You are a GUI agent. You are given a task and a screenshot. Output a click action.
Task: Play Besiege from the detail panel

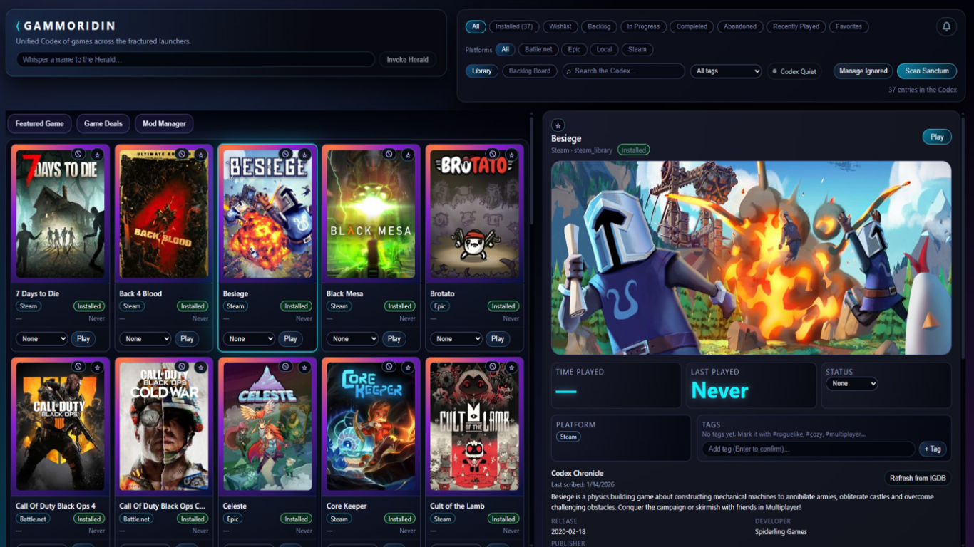pyautogui.click(x=937, y=137)
